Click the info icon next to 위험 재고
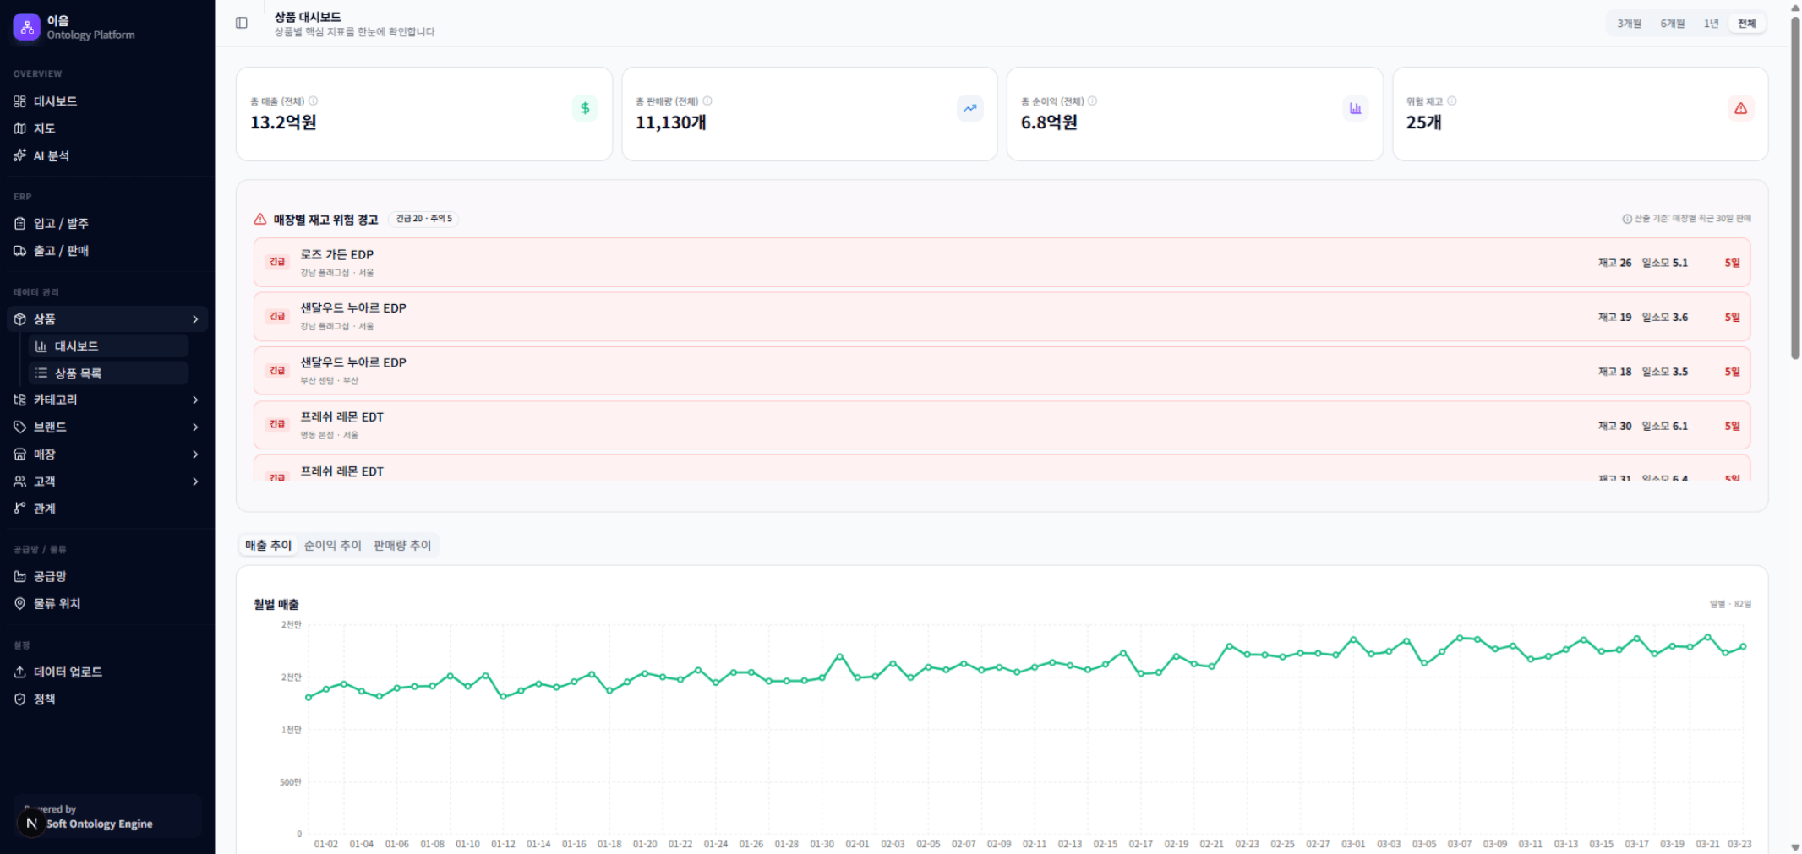The height and width of the screenshot is (854, 1802). coord(1452,101)
